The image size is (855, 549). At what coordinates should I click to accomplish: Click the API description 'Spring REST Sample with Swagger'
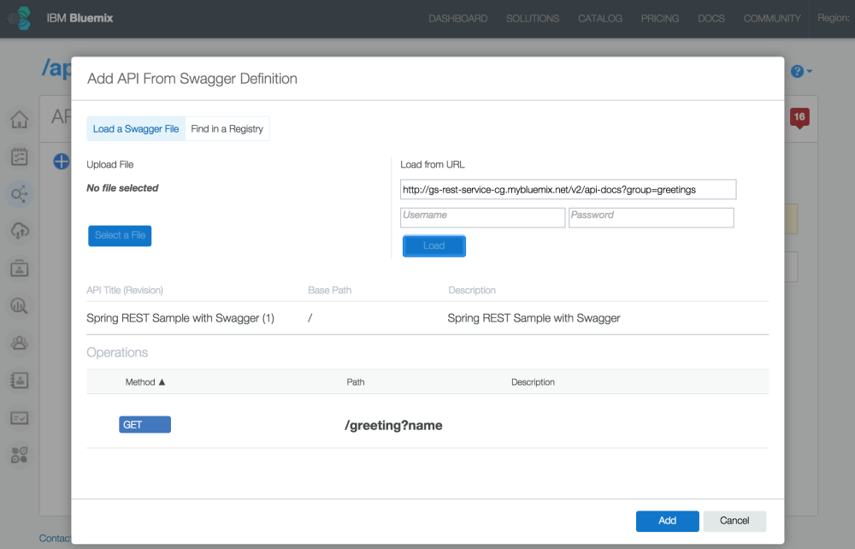coord(534,318)
